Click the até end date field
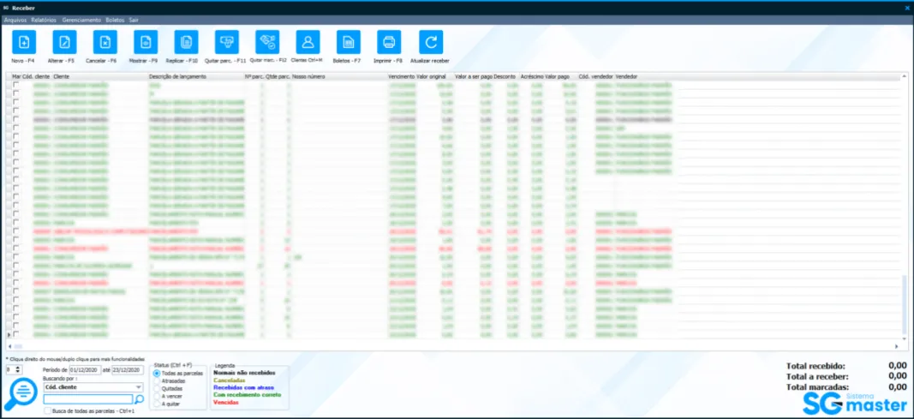Image resolution: width=914 pixels, height=419 pixels. point(128,370)
